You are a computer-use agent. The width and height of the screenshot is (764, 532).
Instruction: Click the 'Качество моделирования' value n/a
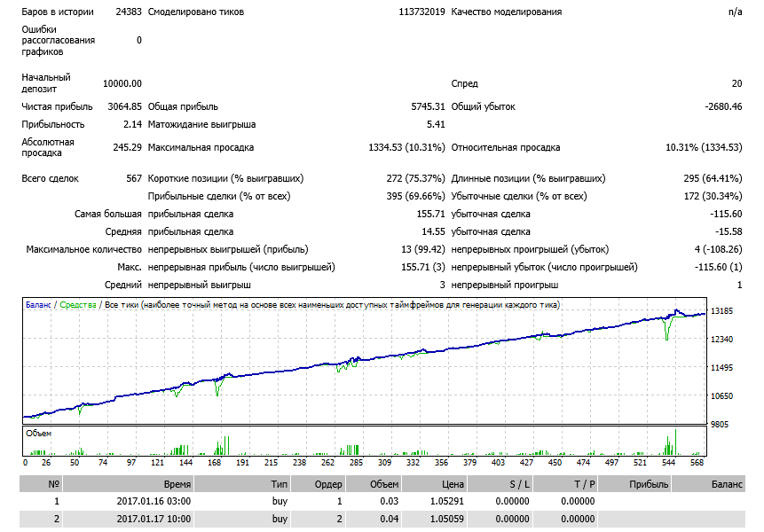(x=735, y=12)
